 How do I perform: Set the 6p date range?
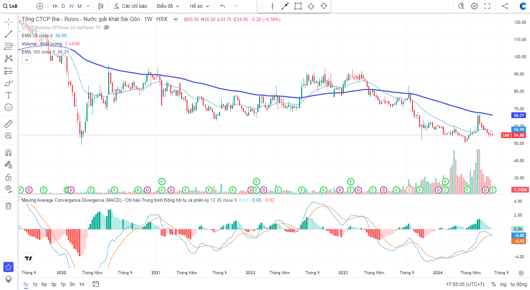pyautogui.click(x=44, y=284)
